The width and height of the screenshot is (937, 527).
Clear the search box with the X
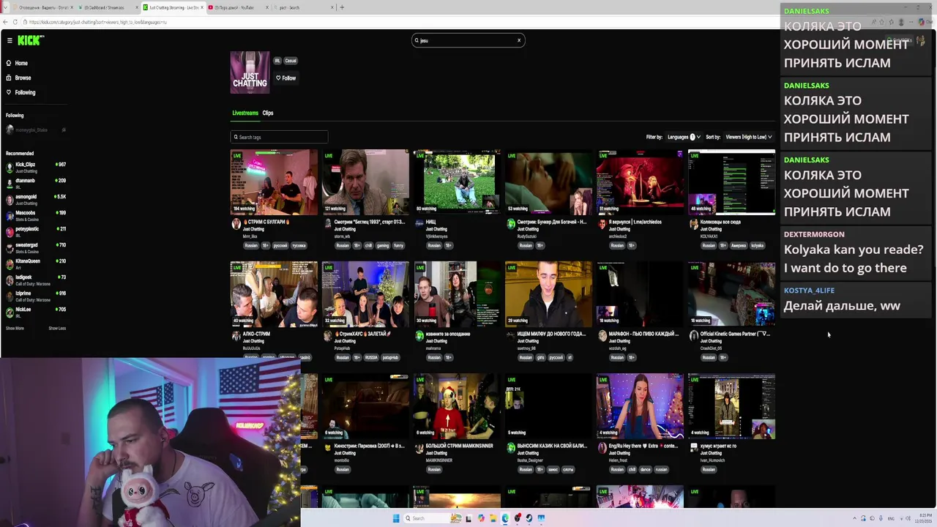(x=519, y=40)
